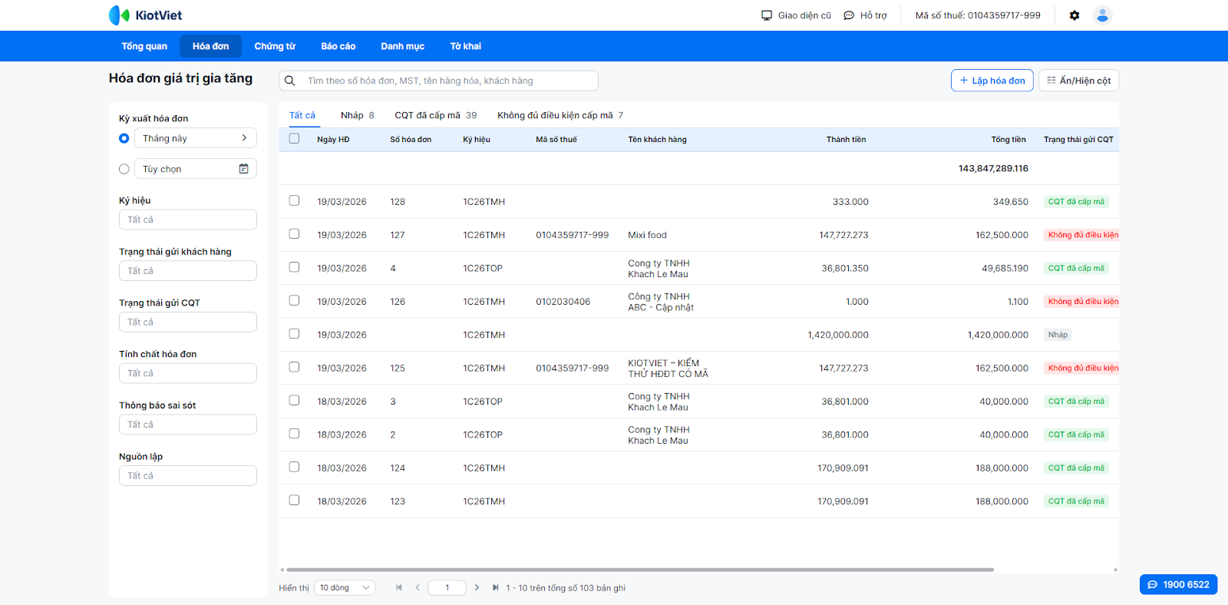Open the Báo cáo menu

tap(338, 46)
